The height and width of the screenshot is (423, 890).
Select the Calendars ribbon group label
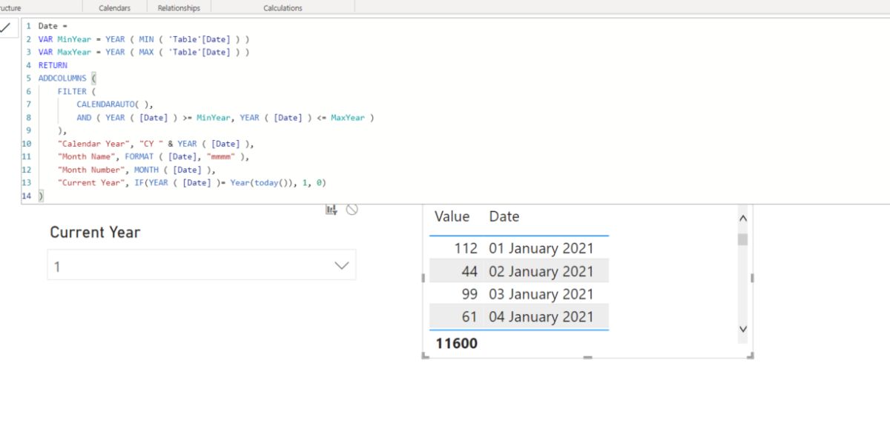tap(114, 7)
